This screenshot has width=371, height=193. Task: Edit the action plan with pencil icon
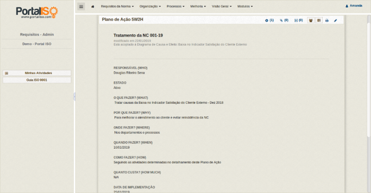click(x=335, y=21)
